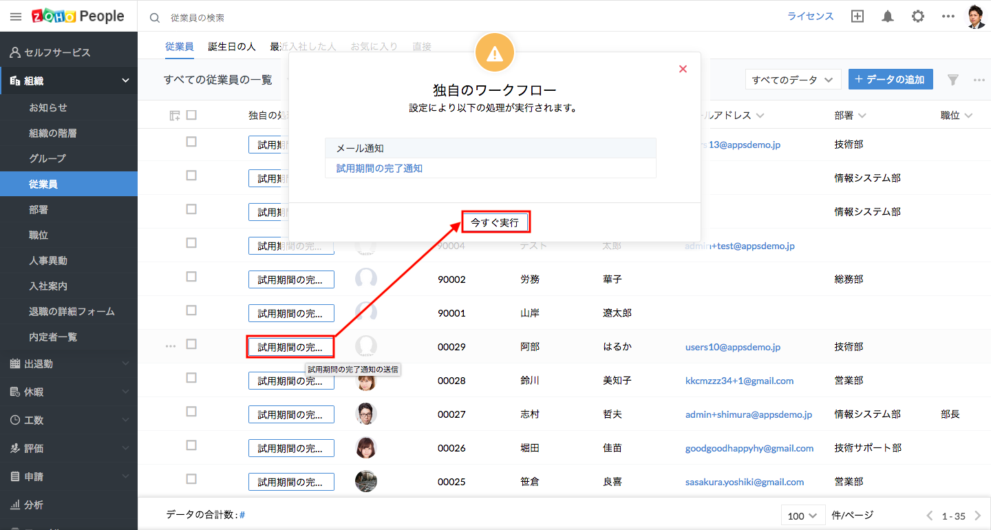Image resolution: width=991 pixels, height=530 pixels.
Task: Change the 100 rows-per-page dropdown
Action: coord(802,516)
